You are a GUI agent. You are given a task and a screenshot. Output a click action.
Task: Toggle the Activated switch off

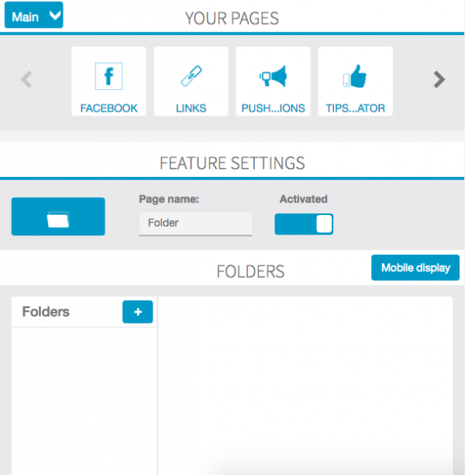(x=304, y=224)
